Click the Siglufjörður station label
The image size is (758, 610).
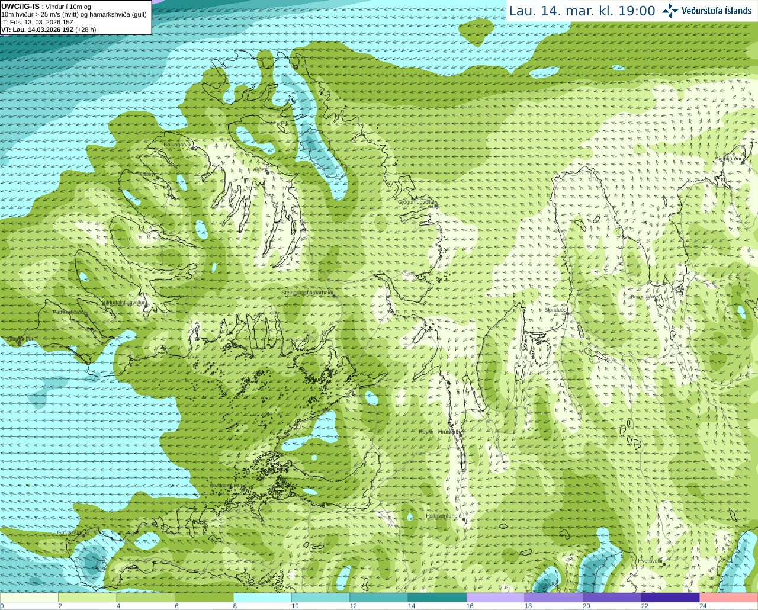(728, 159)
